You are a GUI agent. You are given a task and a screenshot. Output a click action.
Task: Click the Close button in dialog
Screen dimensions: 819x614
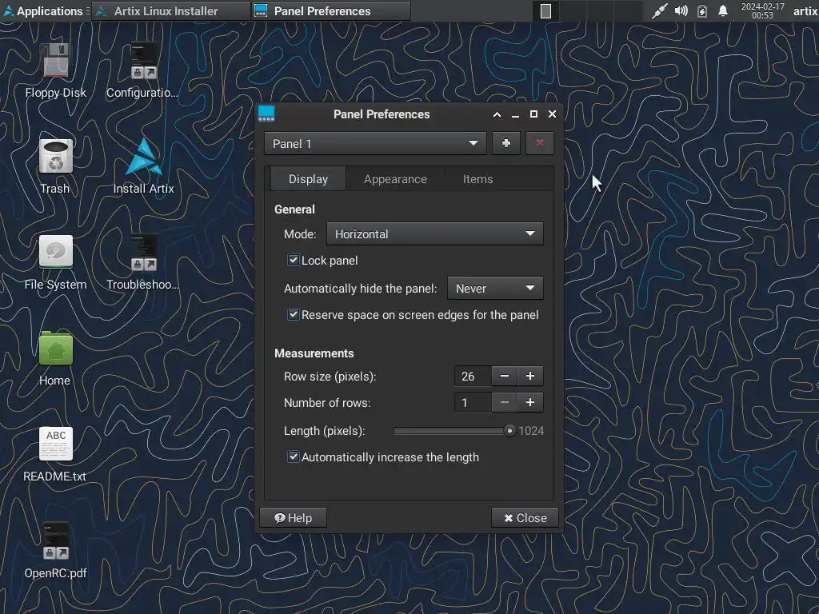[525, 518]
